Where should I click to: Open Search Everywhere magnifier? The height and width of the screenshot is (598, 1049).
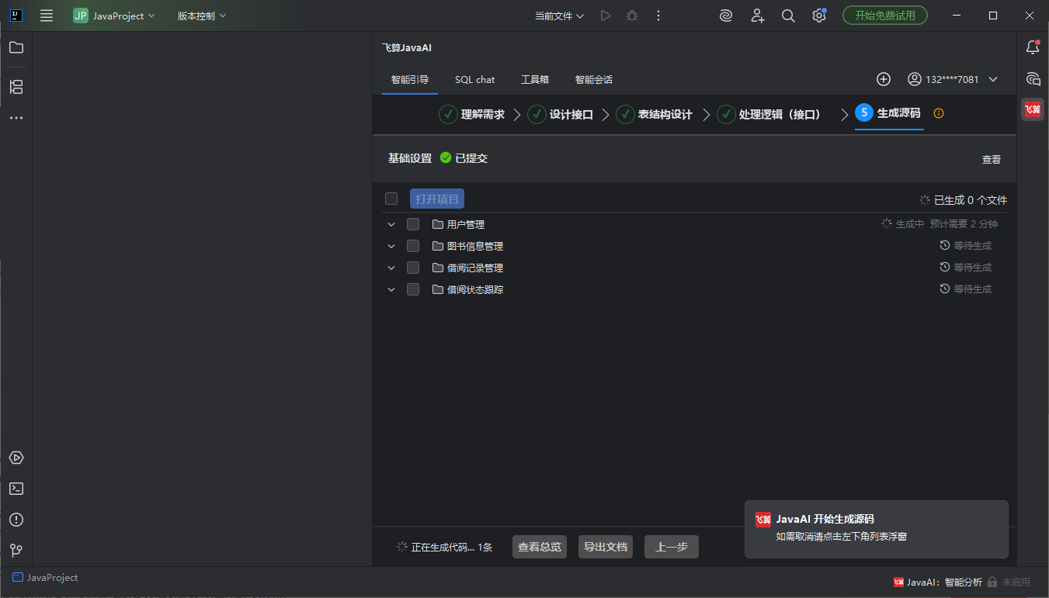tap(788, 16)
